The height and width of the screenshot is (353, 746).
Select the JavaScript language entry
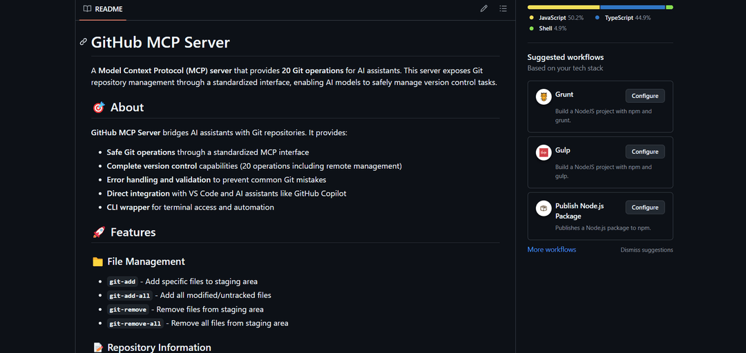[557, 17]
